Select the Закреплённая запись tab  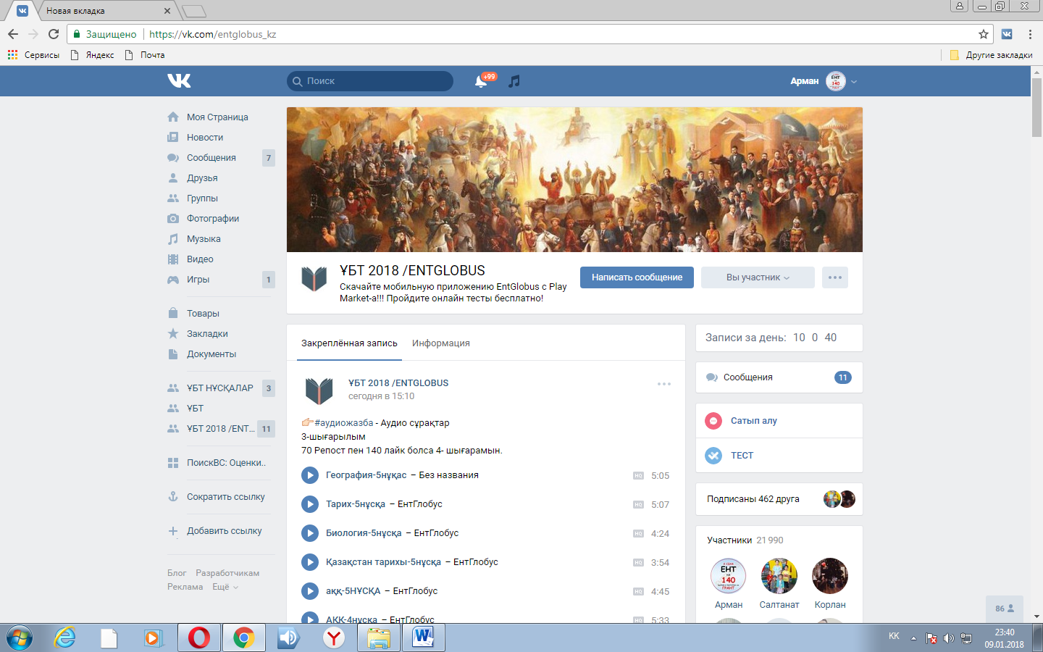(x=349, y=343)
